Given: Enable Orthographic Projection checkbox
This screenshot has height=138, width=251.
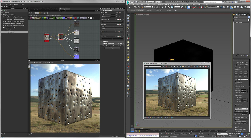Looking at the screenshot, I should coord(235,67).
